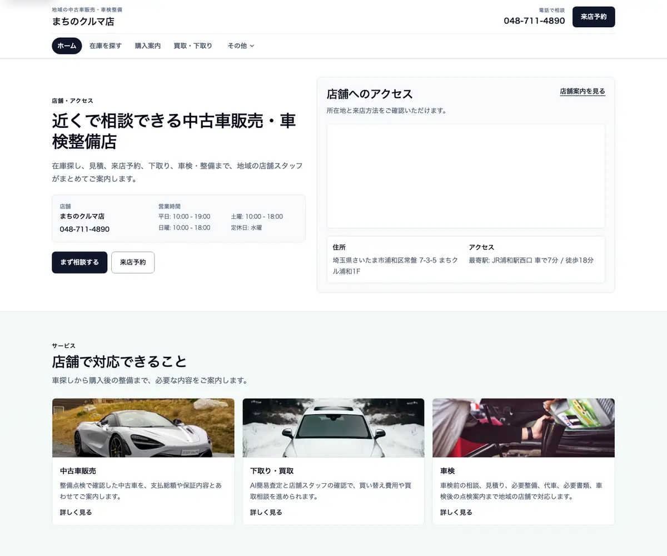Click the blank map area under 店舗へのアクセス
667x556 pixels.
pos(466,176)
